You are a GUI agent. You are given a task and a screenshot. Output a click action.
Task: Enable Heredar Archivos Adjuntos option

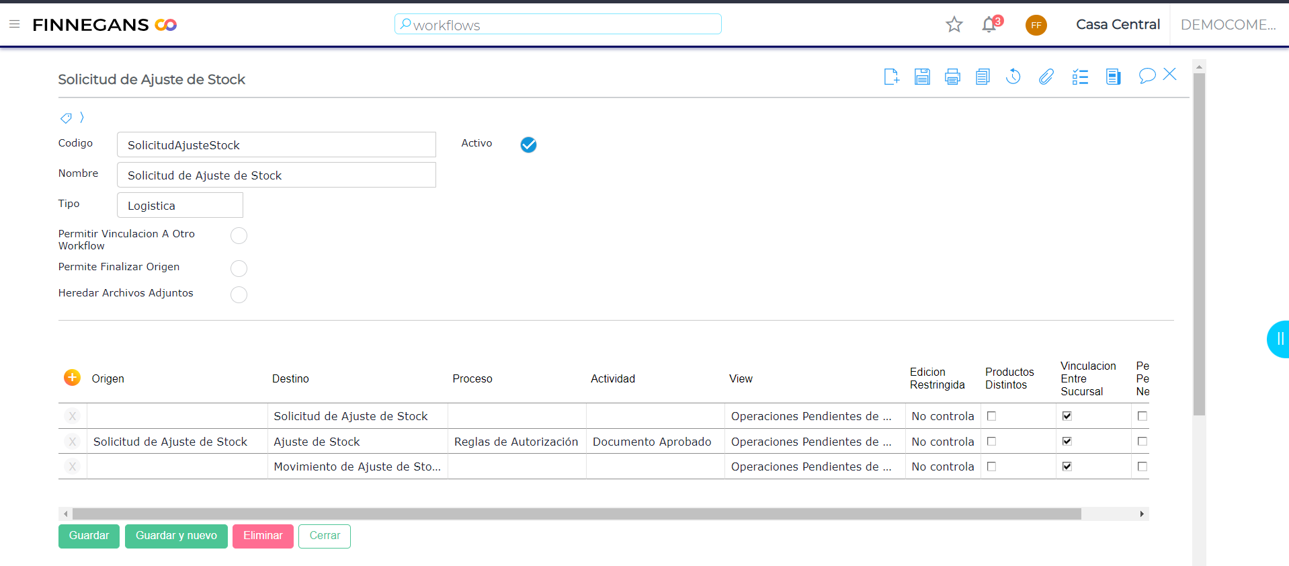click(x=239, y=295)
